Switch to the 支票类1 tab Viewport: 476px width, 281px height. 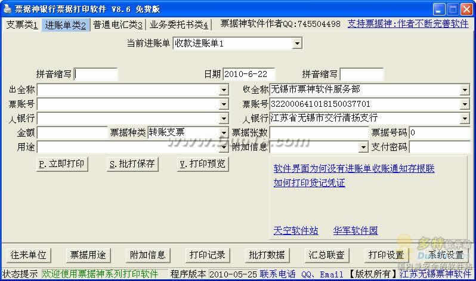coord(22,25)
